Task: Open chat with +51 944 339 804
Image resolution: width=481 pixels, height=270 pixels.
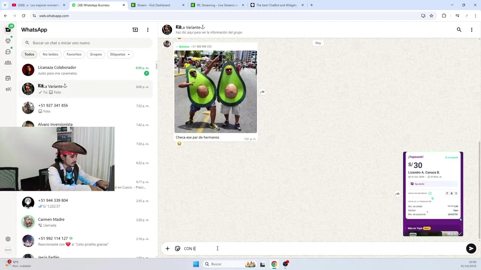Action: point(86,203)
